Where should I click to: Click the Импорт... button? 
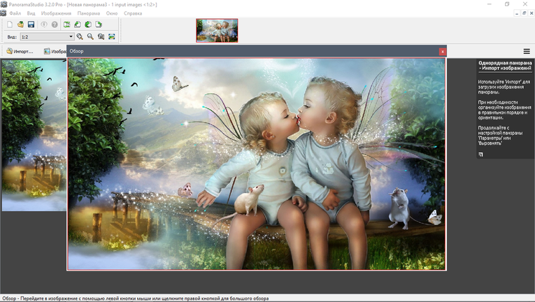coord(20,51)
